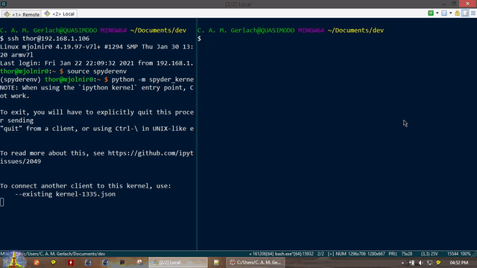
Task: Click the power/battery tray icon
Action: [x=411, y=263]
